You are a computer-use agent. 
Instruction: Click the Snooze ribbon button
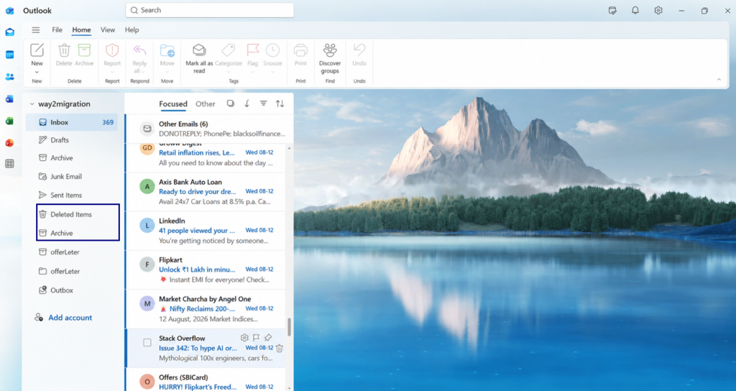pos(272,55)
